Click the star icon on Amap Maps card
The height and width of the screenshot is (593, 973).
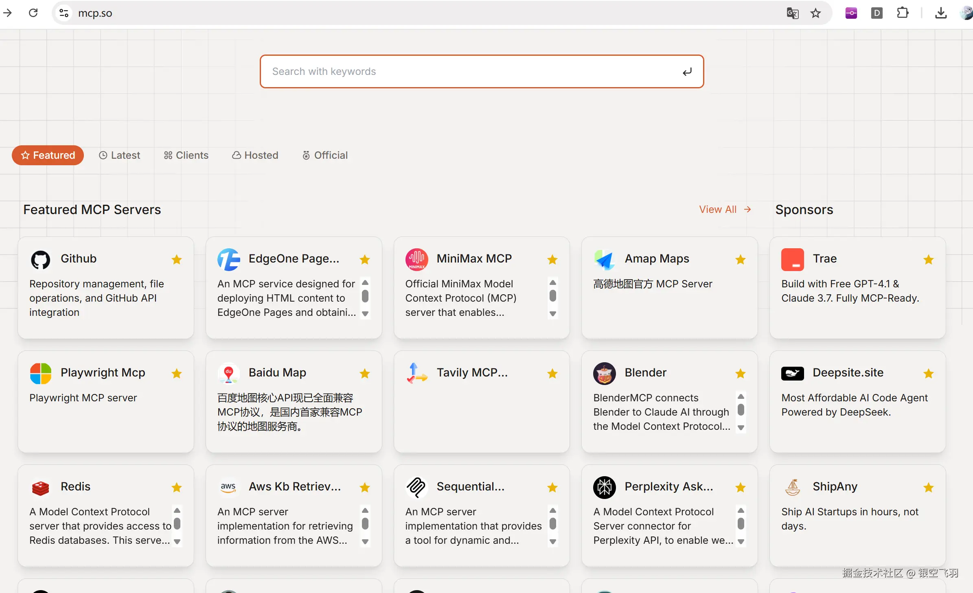pos(741,259)
